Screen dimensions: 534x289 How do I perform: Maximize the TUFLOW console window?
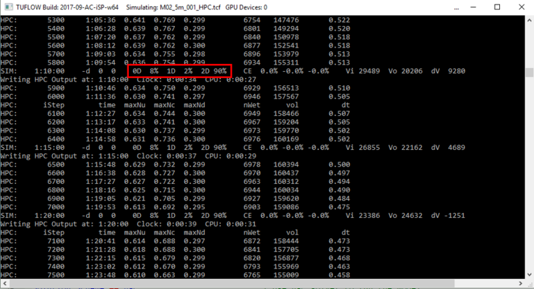pos(495,7)
